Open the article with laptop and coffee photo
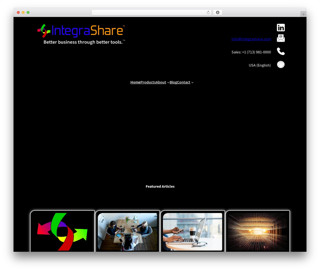 (x=192, y=231)
